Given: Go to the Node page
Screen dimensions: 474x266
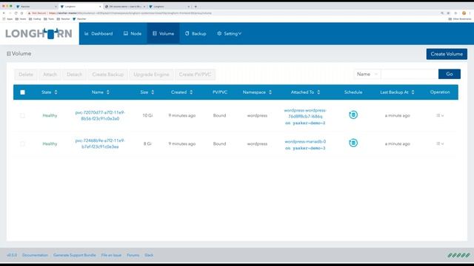Looking at the screenshot, I should (x=133, y=33).
